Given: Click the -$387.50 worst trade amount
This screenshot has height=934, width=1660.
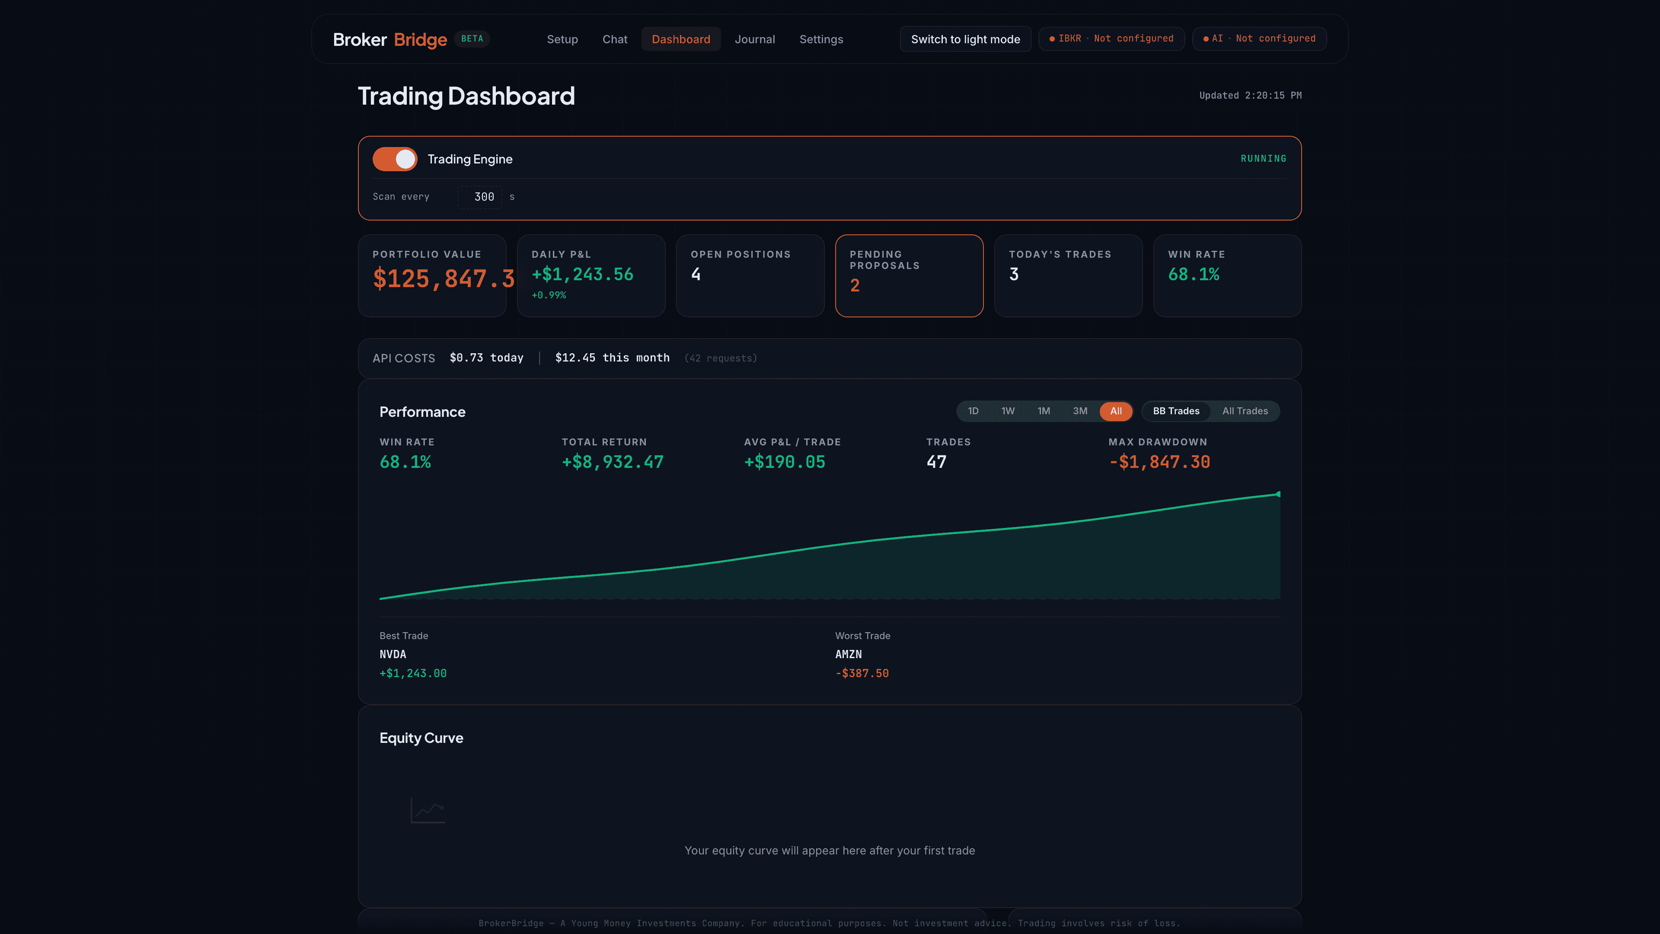Looking at the screenshot, I should pos(862,674).
